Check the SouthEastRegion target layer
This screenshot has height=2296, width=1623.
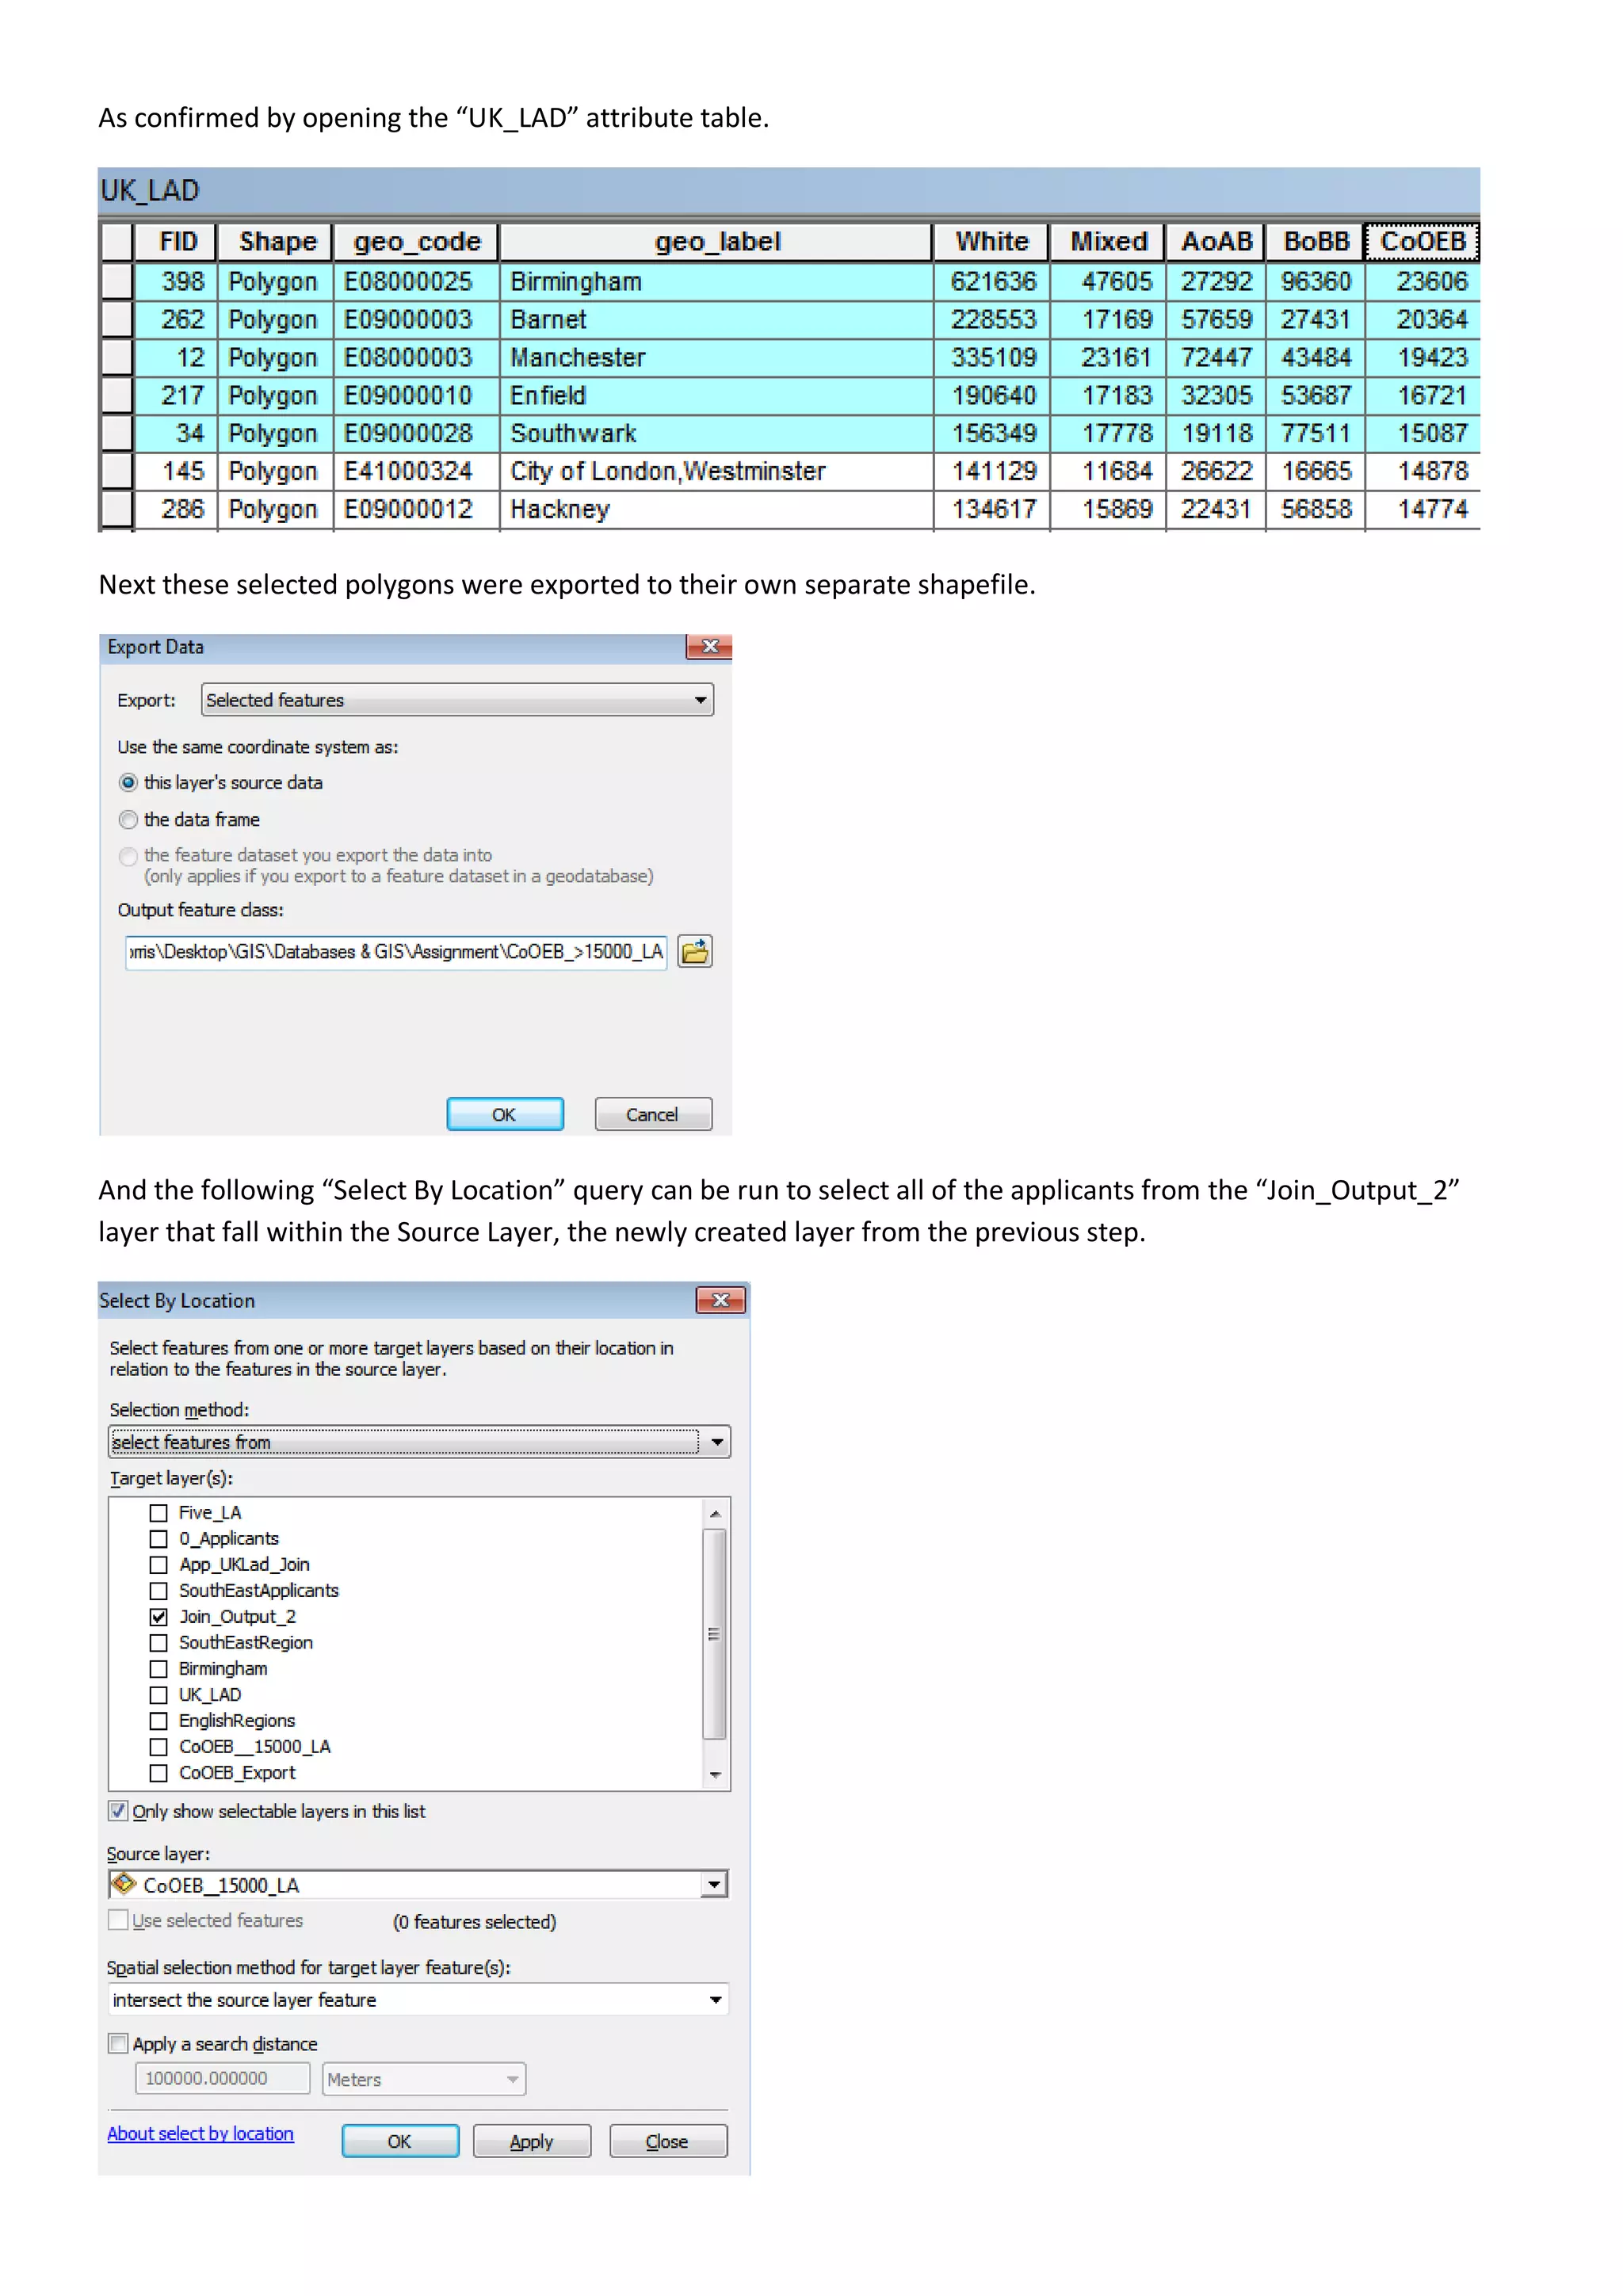coord(158,1643)
